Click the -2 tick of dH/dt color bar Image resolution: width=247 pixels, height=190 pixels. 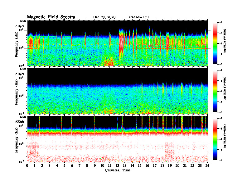pos(220,23)
